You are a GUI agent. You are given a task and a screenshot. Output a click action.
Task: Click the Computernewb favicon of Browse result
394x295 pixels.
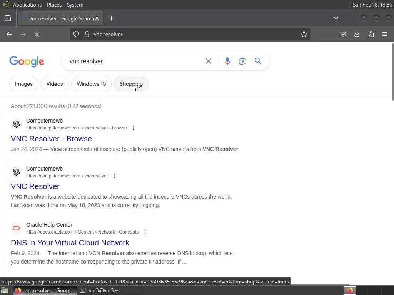pyautogui.click(x=16, y=124)
